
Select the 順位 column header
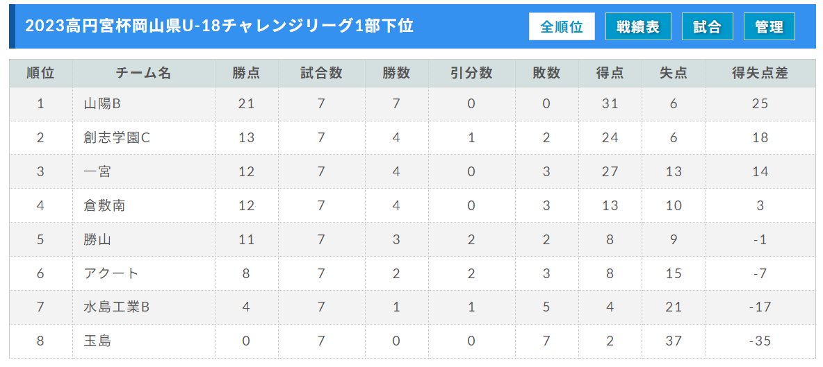(x=41, y=74)
